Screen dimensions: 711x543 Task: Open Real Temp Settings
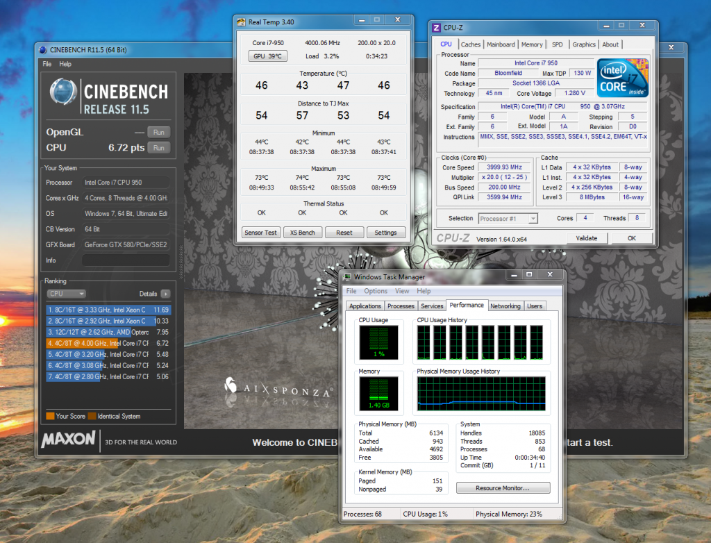tap(385, 232)
